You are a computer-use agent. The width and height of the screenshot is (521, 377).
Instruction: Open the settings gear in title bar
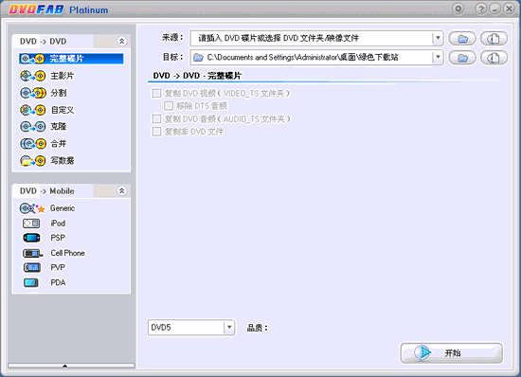coord(458,9)
